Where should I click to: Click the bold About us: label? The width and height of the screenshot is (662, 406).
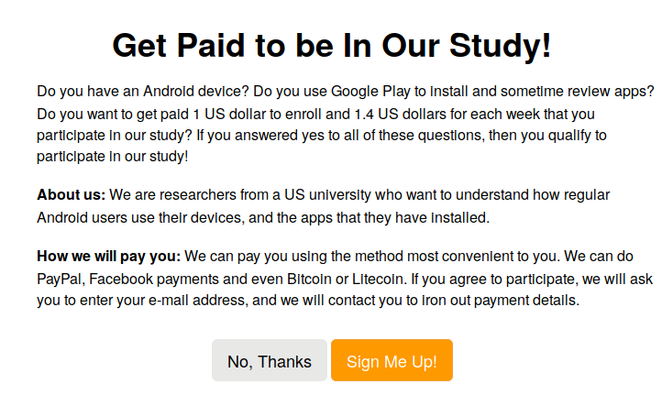(71, 195)
